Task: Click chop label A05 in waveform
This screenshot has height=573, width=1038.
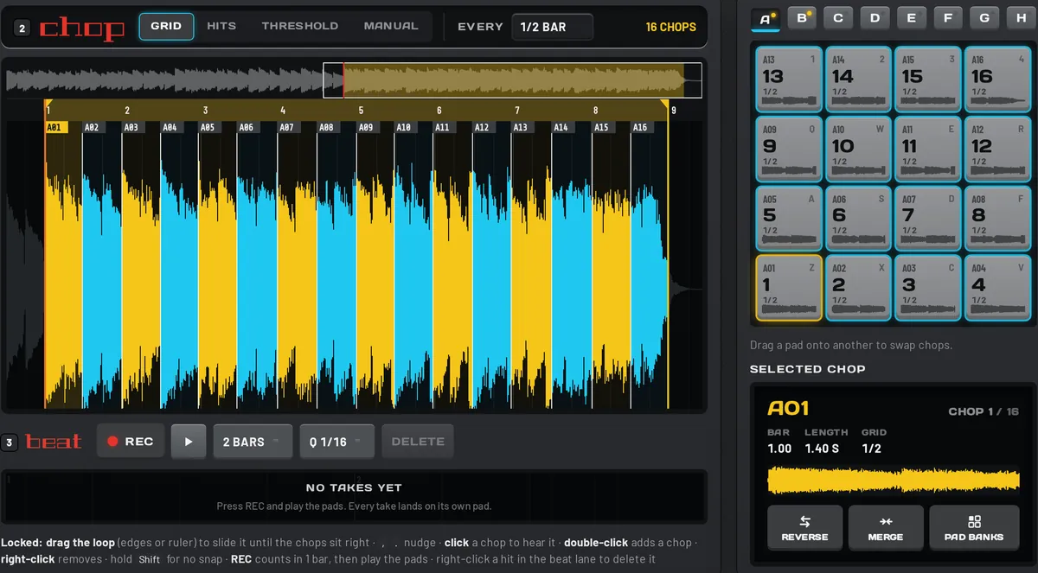Action: [x=208, y=127]
